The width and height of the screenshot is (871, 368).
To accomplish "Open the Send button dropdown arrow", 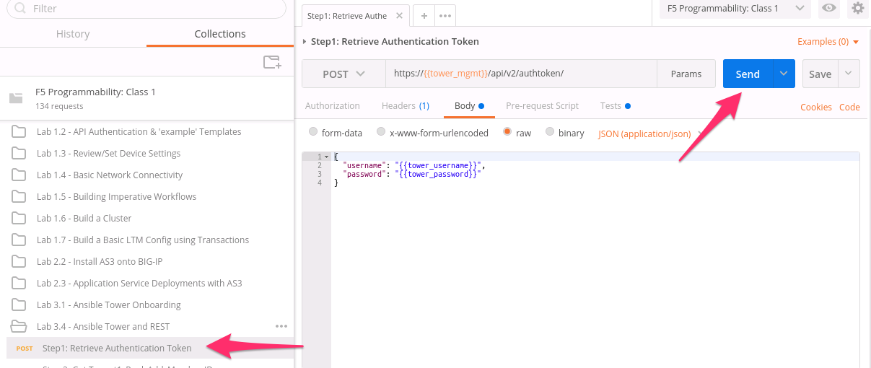I will coord(784,74).
